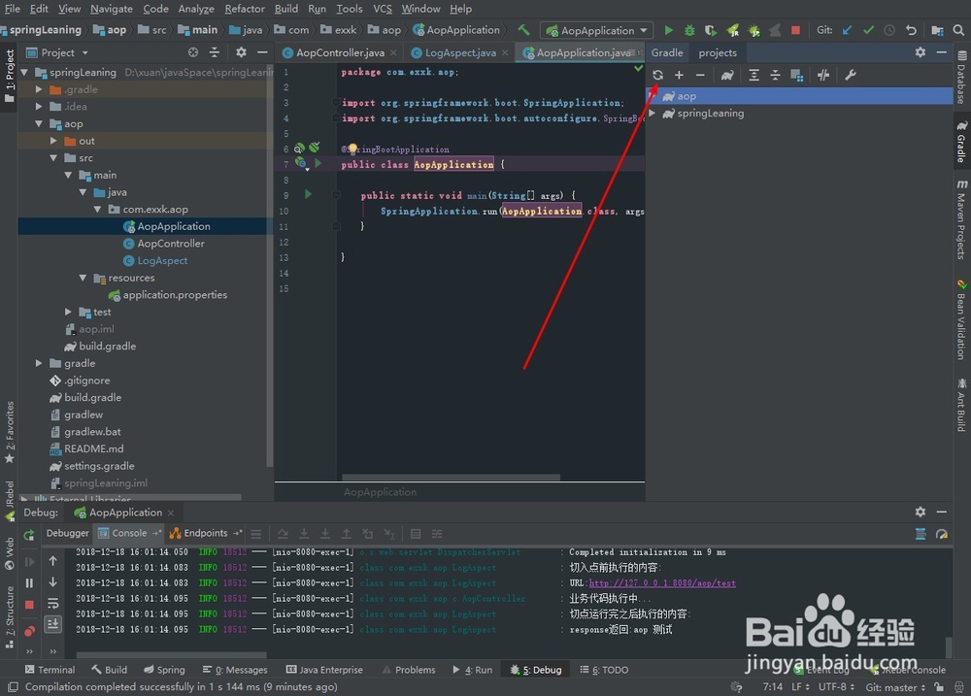Click the Build project hammer icon
Image resolution: width=971 pixels, height=696 pixels.
(524, 30)
